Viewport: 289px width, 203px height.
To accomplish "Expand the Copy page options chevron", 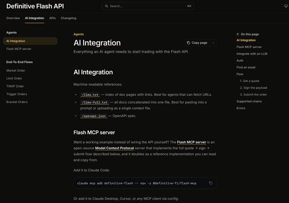I will [213, 43].
